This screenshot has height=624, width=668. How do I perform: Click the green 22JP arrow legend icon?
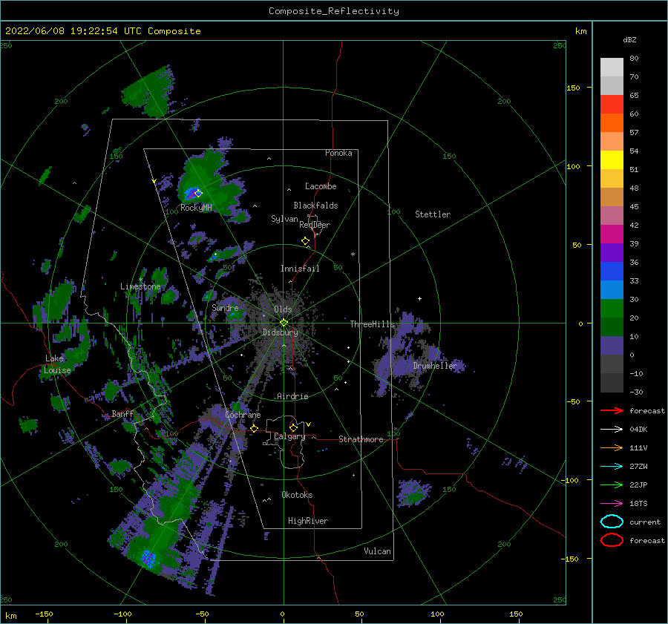612,485
